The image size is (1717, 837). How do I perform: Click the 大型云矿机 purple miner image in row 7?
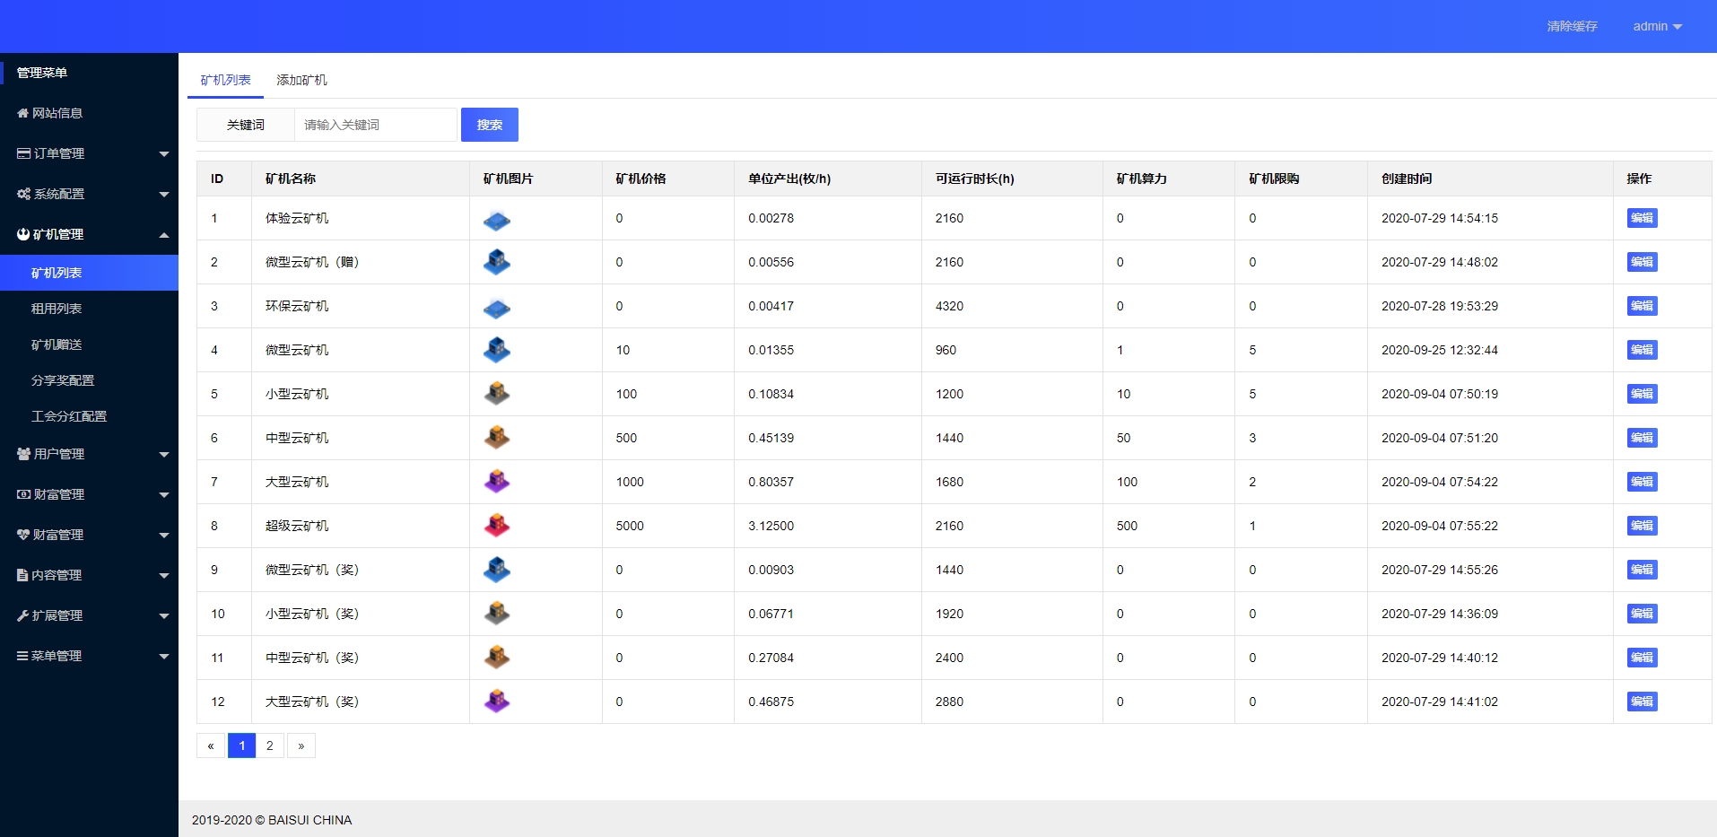pos(497,482)
